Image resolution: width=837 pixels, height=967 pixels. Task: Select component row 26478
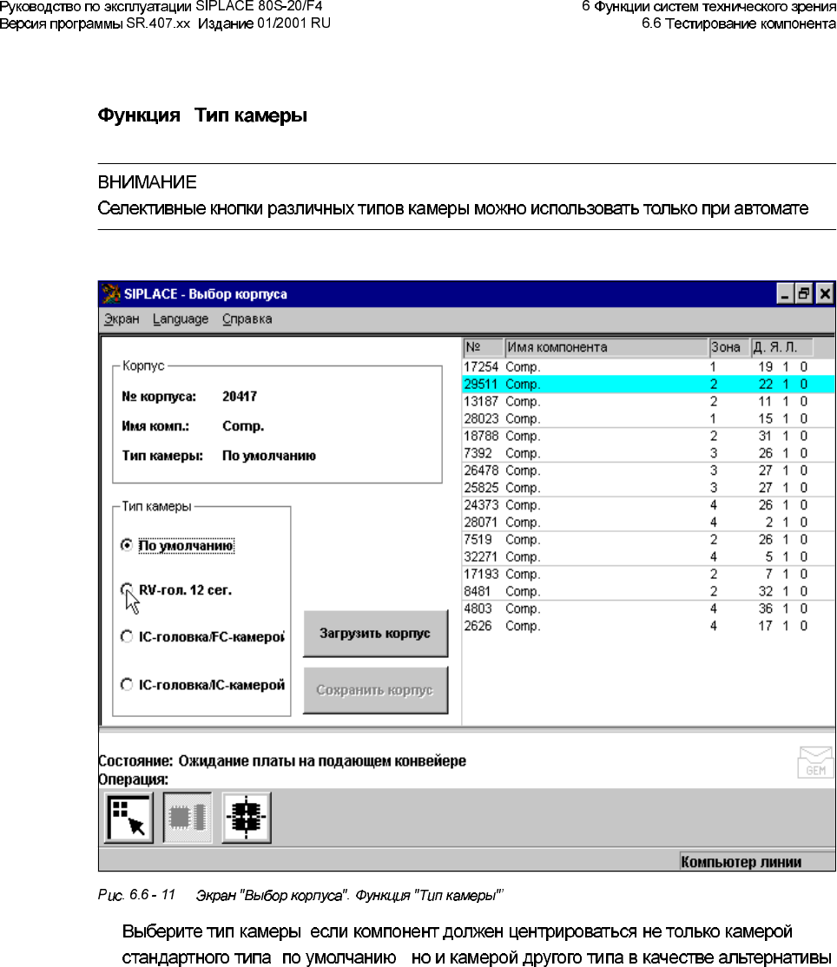point(649,470)
